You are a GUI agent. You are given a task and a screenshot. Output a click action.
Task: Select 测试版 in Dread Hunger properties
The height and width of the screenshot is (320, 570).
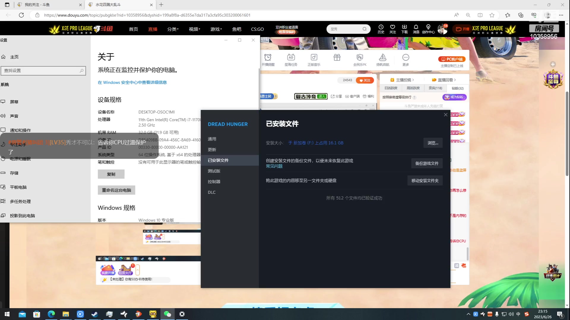(x=230, y=171)
